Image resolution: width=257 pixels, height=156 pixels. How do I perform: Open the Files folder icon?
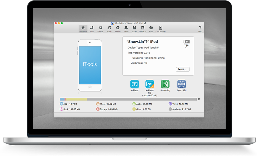(151, 29)
